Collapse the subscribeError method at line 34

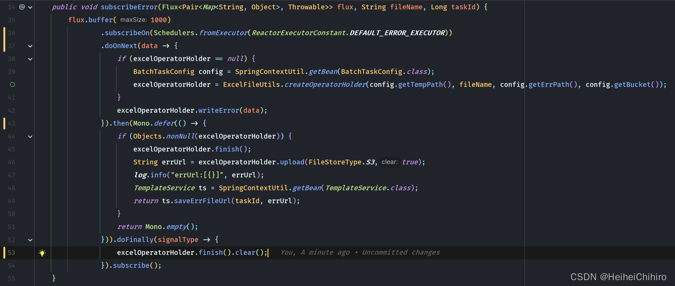click(x=30, y=7)
